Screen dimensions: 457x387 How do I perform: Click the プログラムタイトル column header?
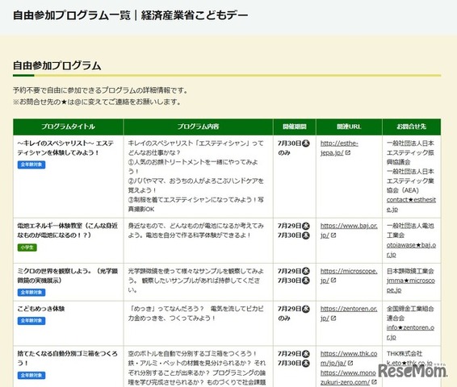(x=68, y=127)
